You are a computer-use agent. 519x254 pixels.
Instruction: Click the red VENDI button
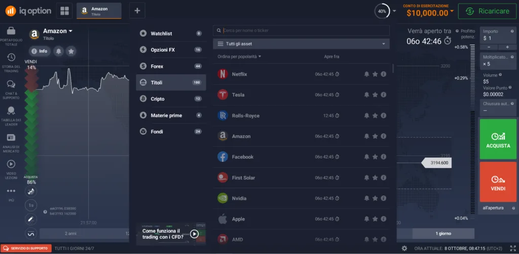coord(498,182)
